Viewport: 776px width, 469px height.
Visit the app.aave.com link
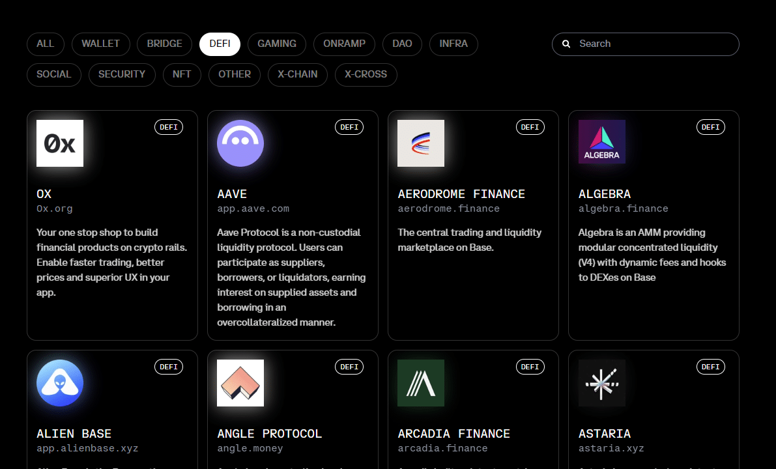(x=253, y=208)
